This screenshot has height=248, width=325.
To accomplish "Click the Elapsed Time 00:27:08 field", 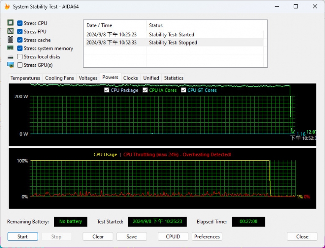I will point(248,221).
